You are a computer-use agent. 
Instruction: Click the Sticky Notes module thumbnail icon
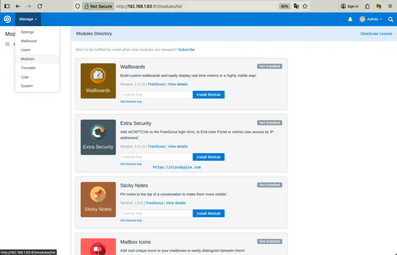coord(98,199)
